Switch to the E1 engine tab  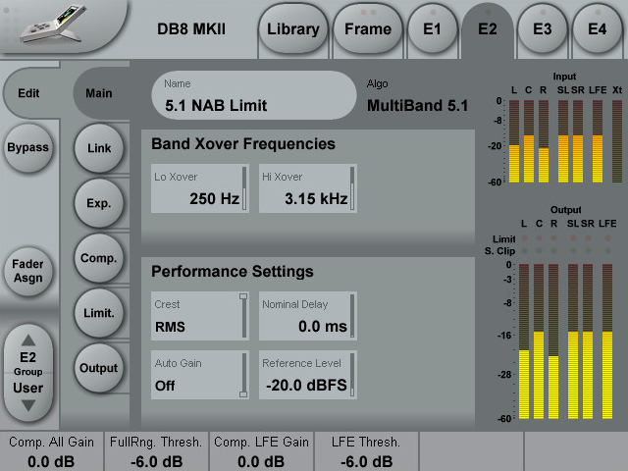(432, 28)
